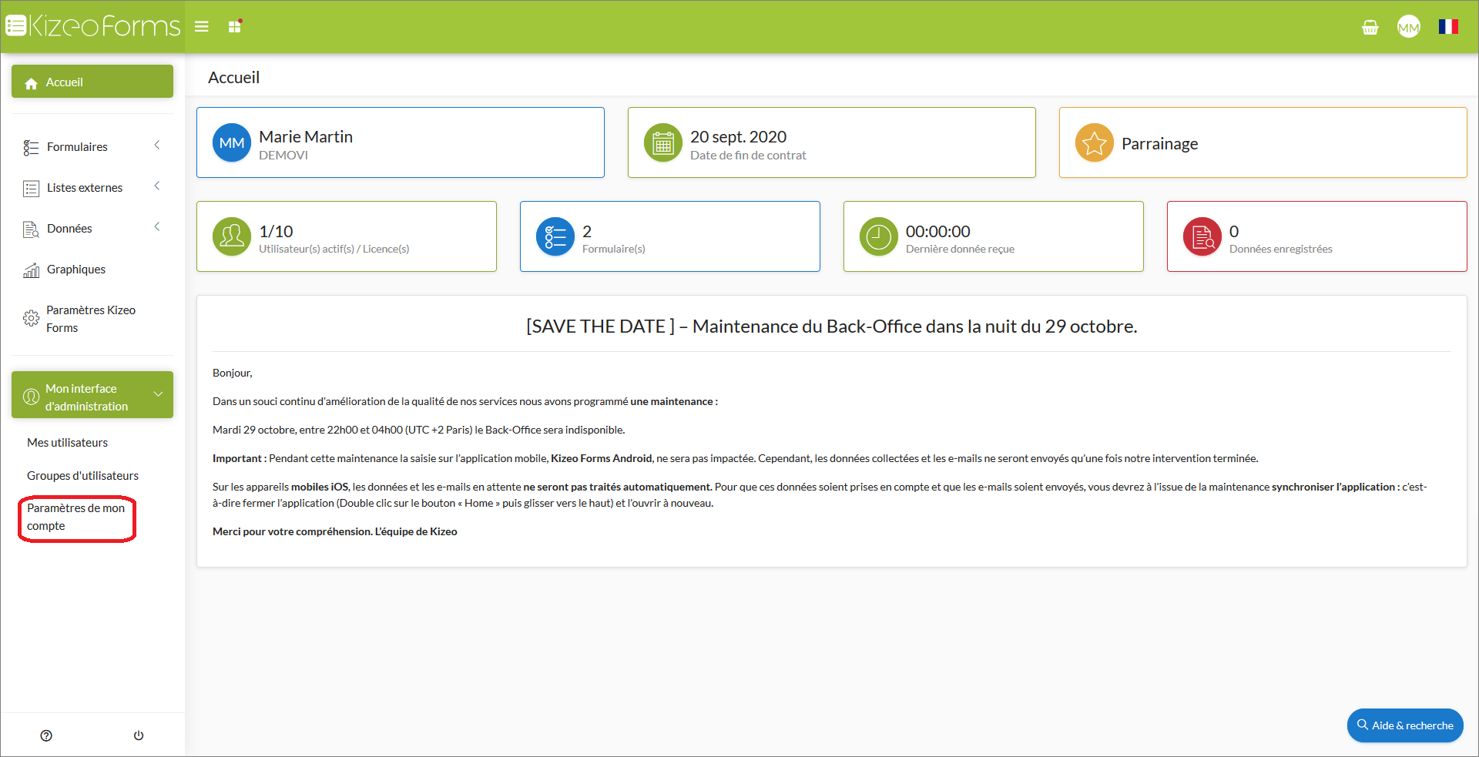Open Paramètres de mon compte

click(76, 518)
